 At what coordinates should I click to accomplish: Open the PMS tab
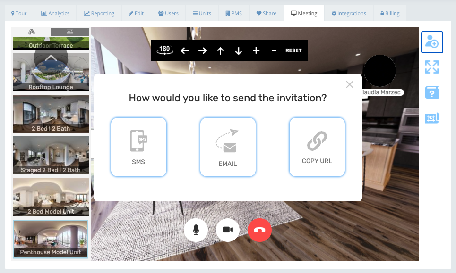[234, 13]
